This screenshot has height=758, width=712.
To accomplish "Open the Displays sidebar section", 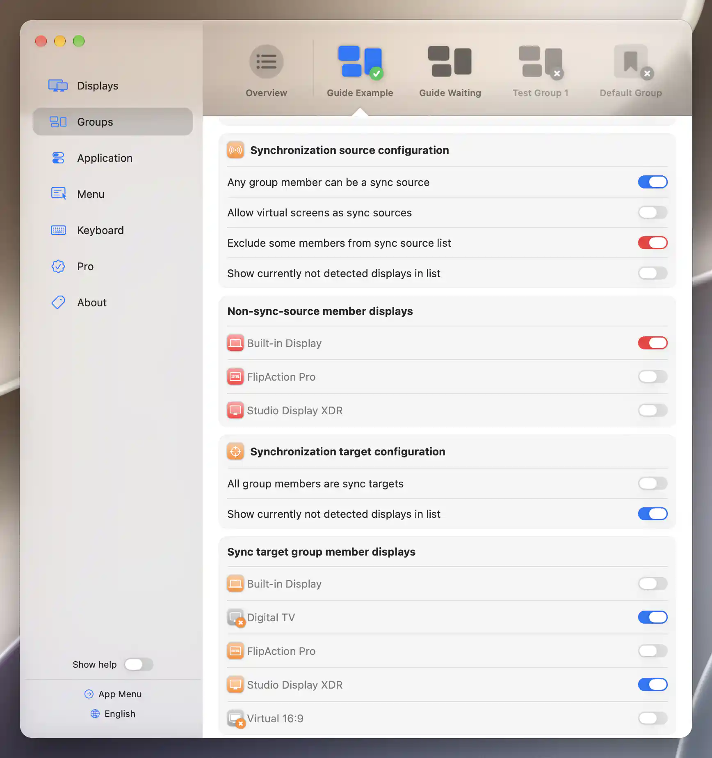I will (113, 86).
